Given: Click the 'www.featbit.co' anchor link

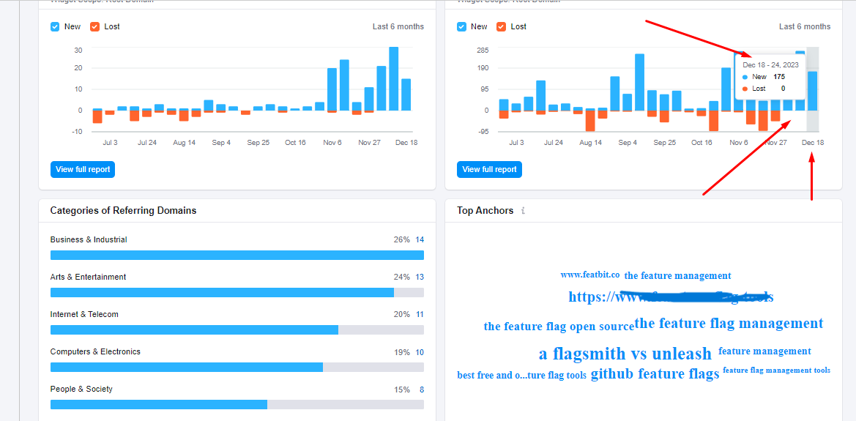Looking at the screenshot, I should tap(589, 275).
